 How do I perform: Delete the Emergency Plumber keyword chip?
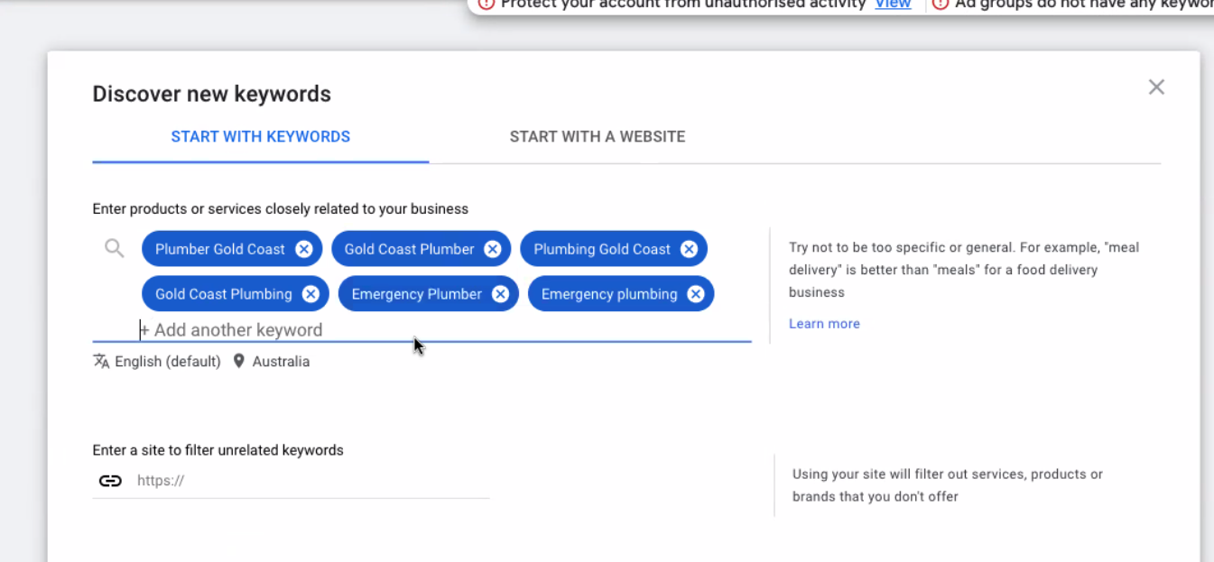(501, 294)
